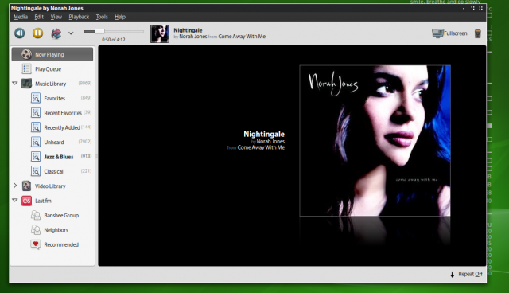Image resolution: width=509 pixels, height=293 pixels.
Task: Click the Come Away With Me text in the toolbar header
Action: 242,37
